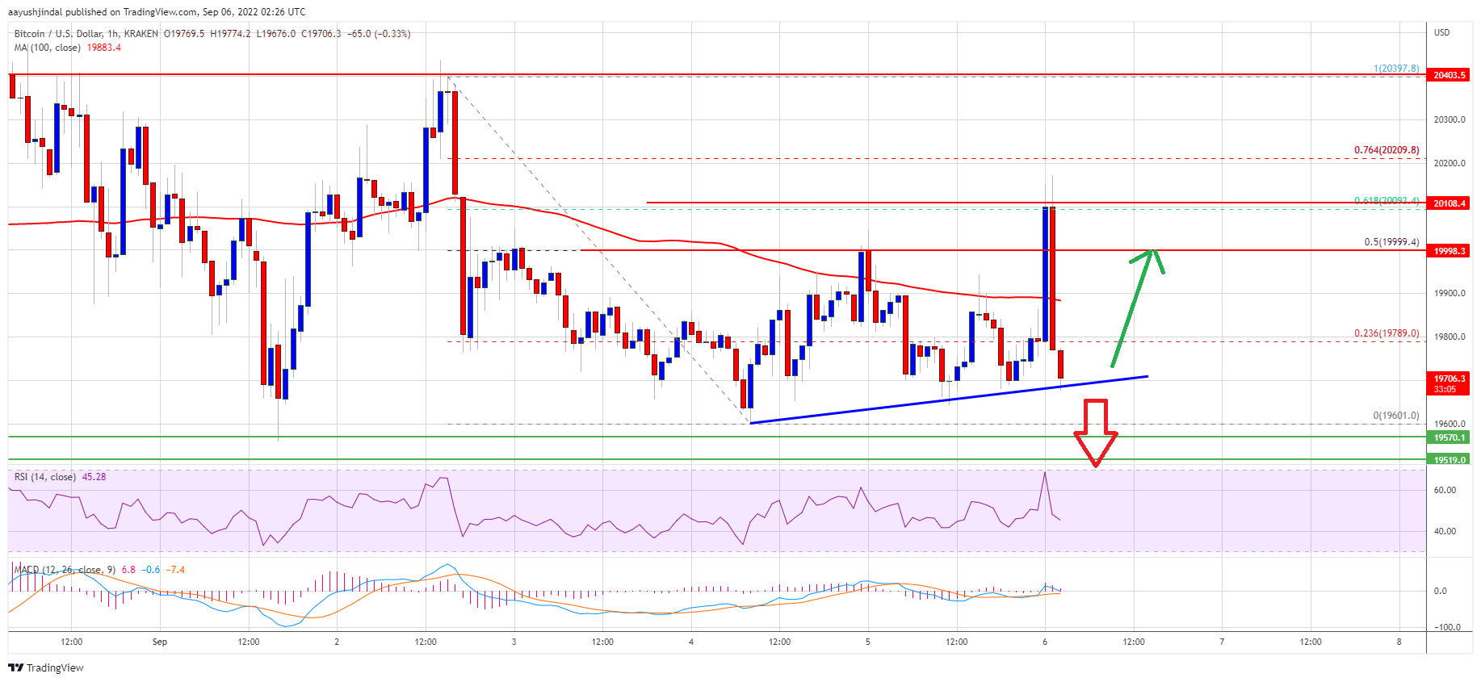This screenshot has width=1481, height=682.
Task: Select the green 19570.1 support label
Action: click(1449, 437)
